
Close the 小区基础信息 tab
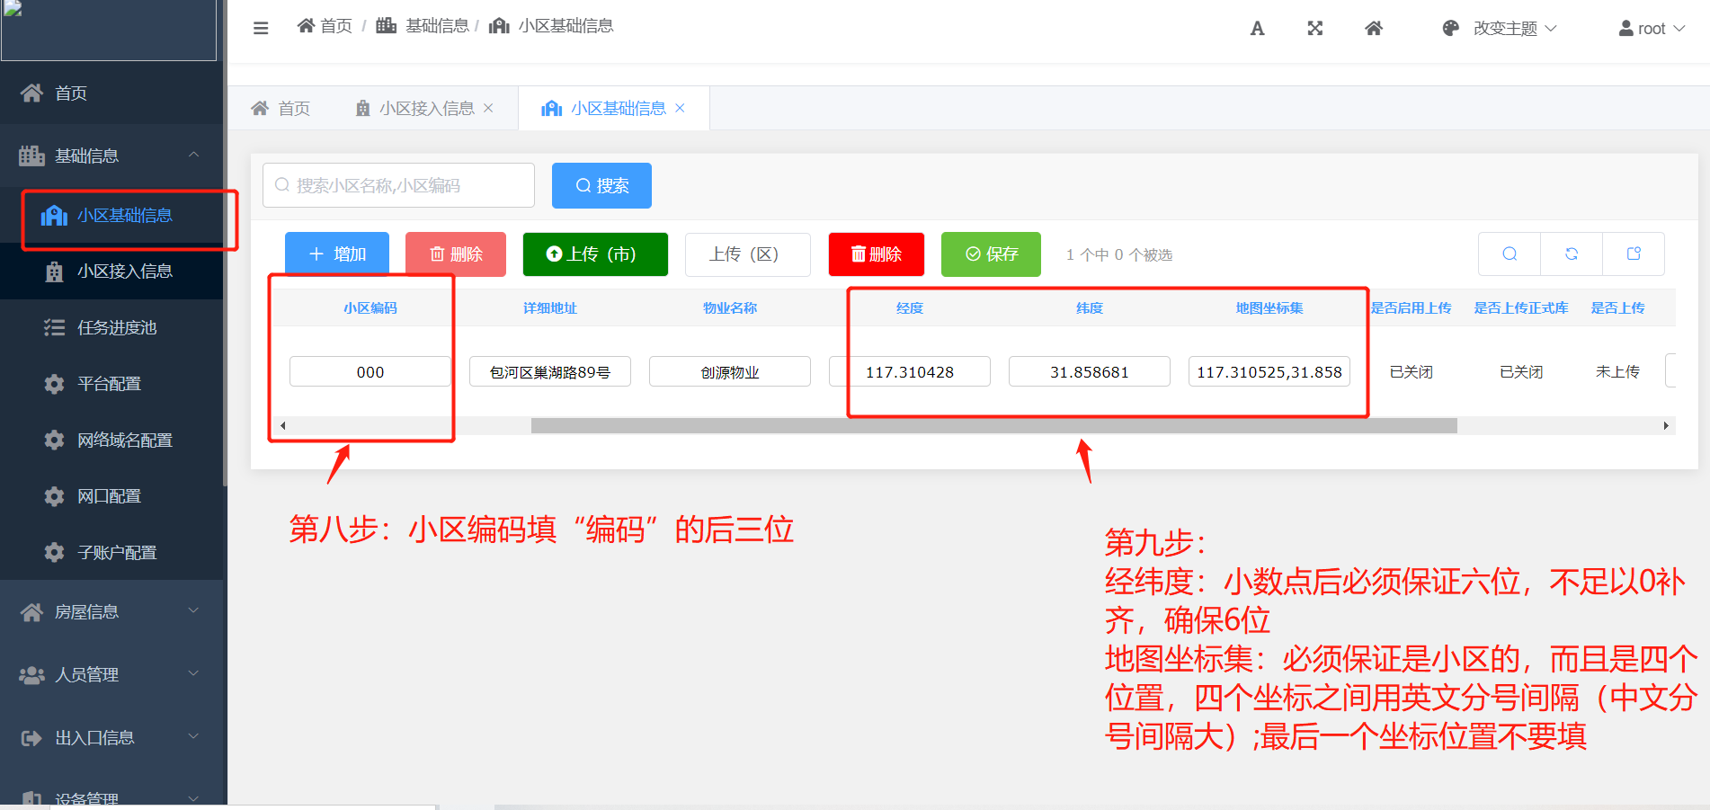[x=680, y=108]
